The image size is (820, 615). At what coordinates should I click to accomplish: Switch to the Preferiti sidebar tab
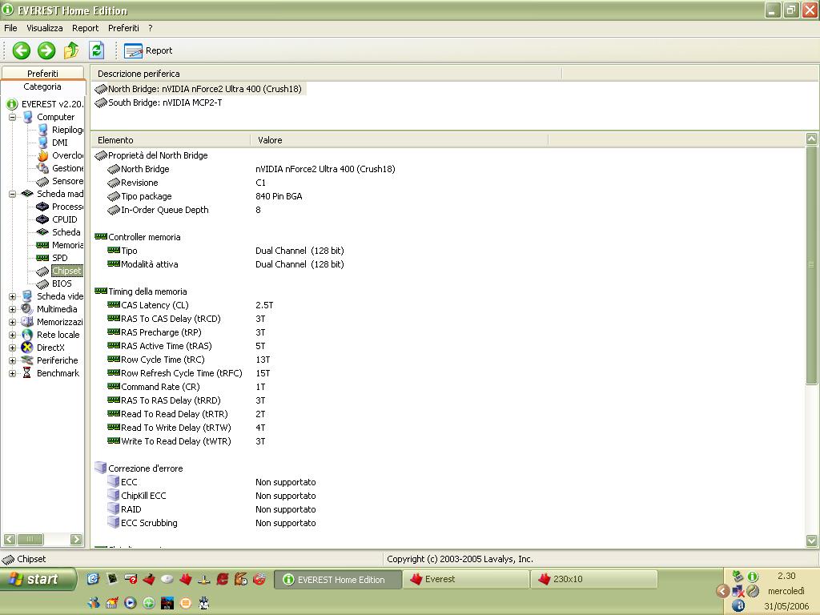tap(42, 73)
